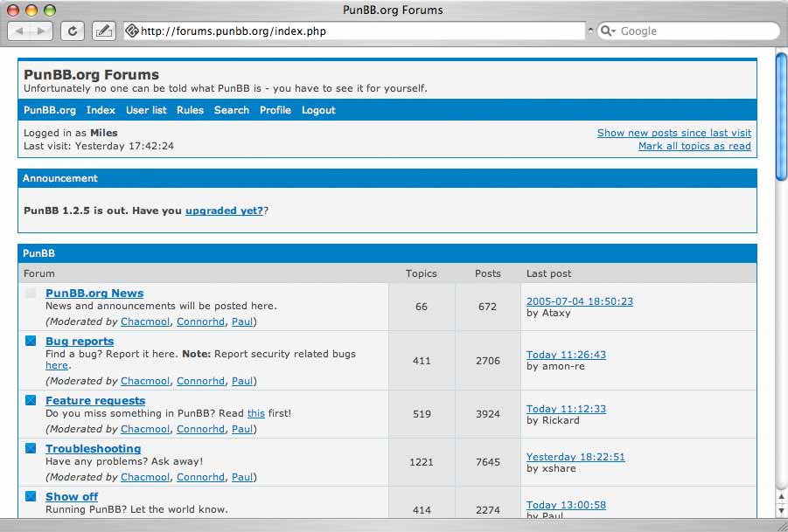Click the 'Posts' column header
The height and width of the screenshot is (532, 788).
488,273
